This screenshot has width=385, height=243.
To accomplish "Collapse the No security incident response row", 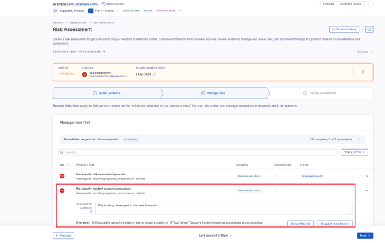I will (x=367, y=190).
